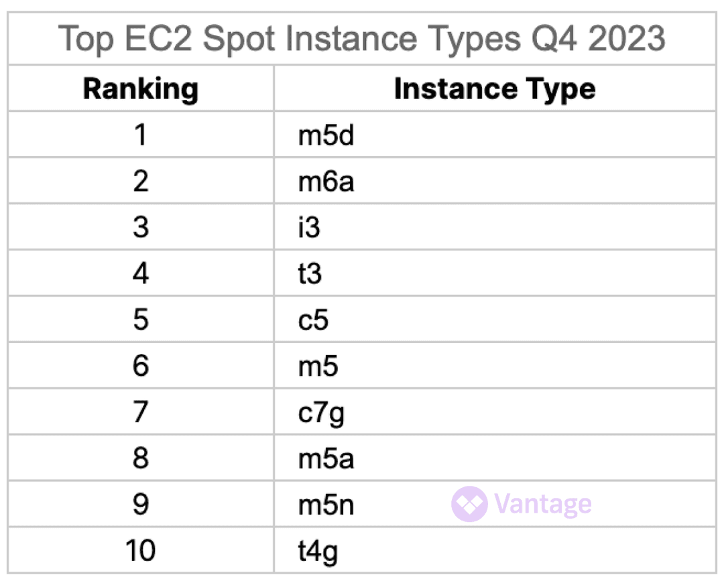Select ranking number 4 cell
Screen dimensions: 724x583
point(140,274)
